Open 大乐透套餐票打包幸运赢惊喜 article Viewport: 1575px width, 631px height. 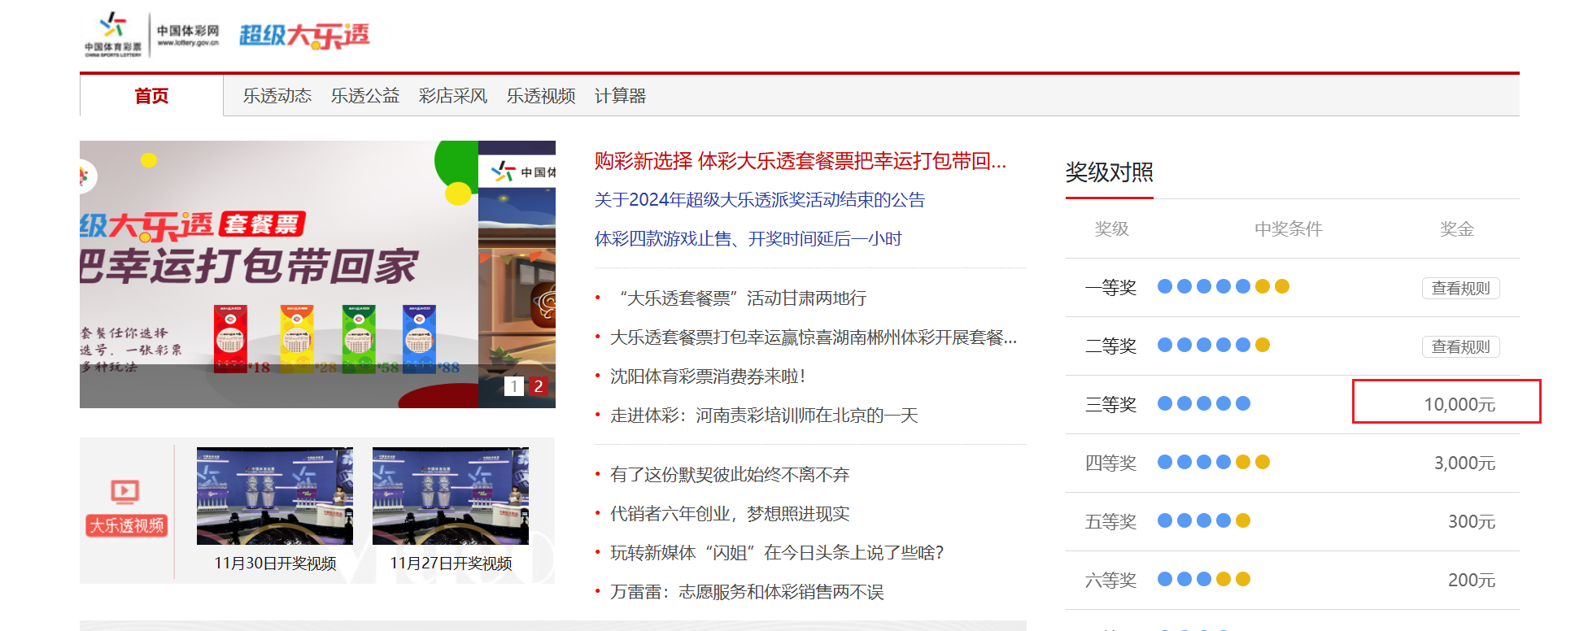(814, 337)
